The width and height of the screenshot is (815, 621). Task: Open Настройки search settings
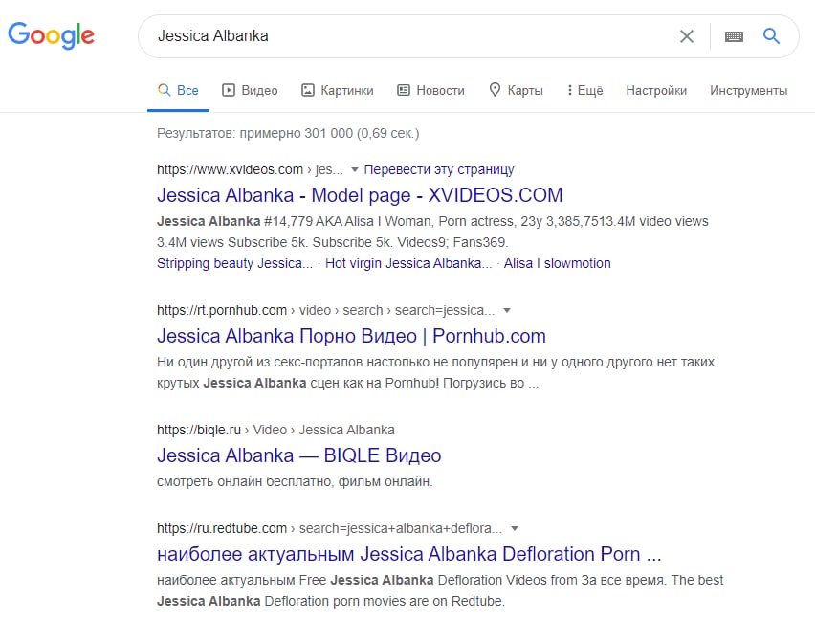(656, 90)
